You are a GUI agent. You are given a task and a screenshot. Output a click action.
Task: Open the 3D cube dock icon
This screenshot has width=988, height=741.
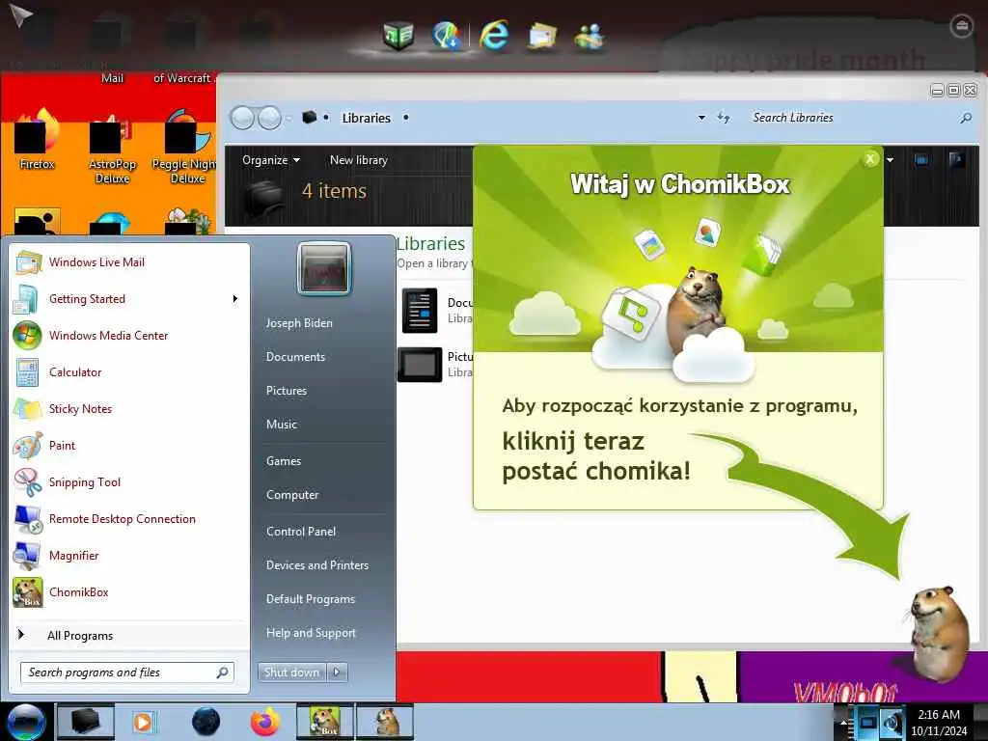pyautogui.click(x=398, y=36)
